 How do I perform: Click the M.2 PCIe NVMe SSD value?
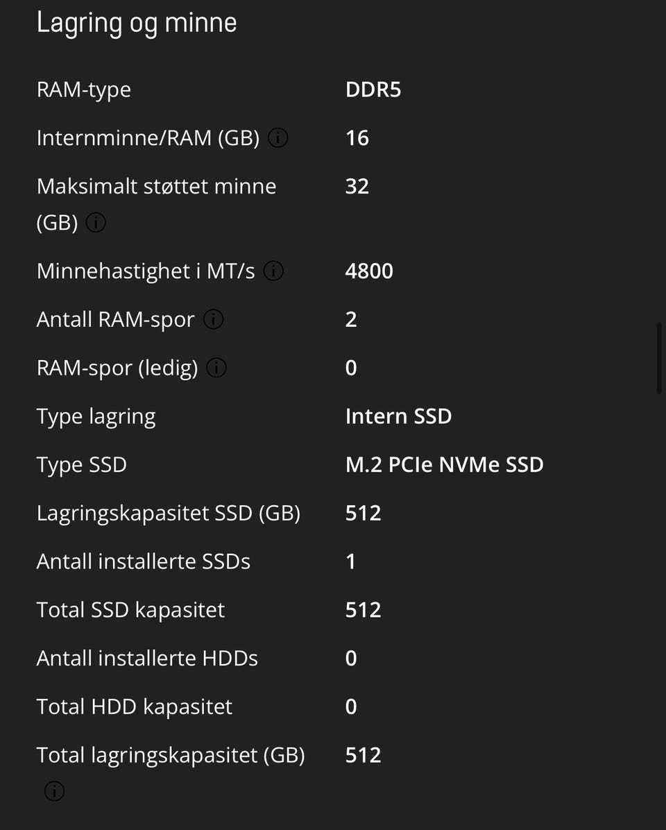[x=444, y=465]
